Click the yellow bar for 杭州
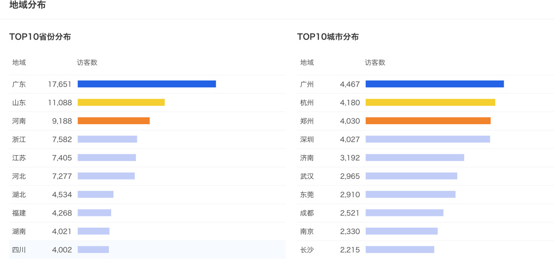 (x=431, y=102)
